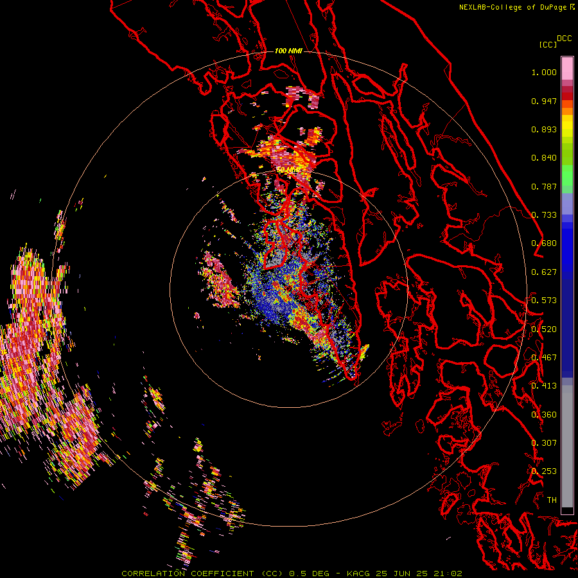Viewport: 578px width, 578px height.
Task: Click the 0.893 legend value
Action: coord(544,129)
